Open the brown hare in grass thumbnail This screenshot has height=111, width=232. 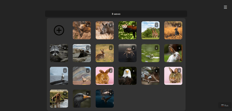pyautogui.click(x=105, y=53)
